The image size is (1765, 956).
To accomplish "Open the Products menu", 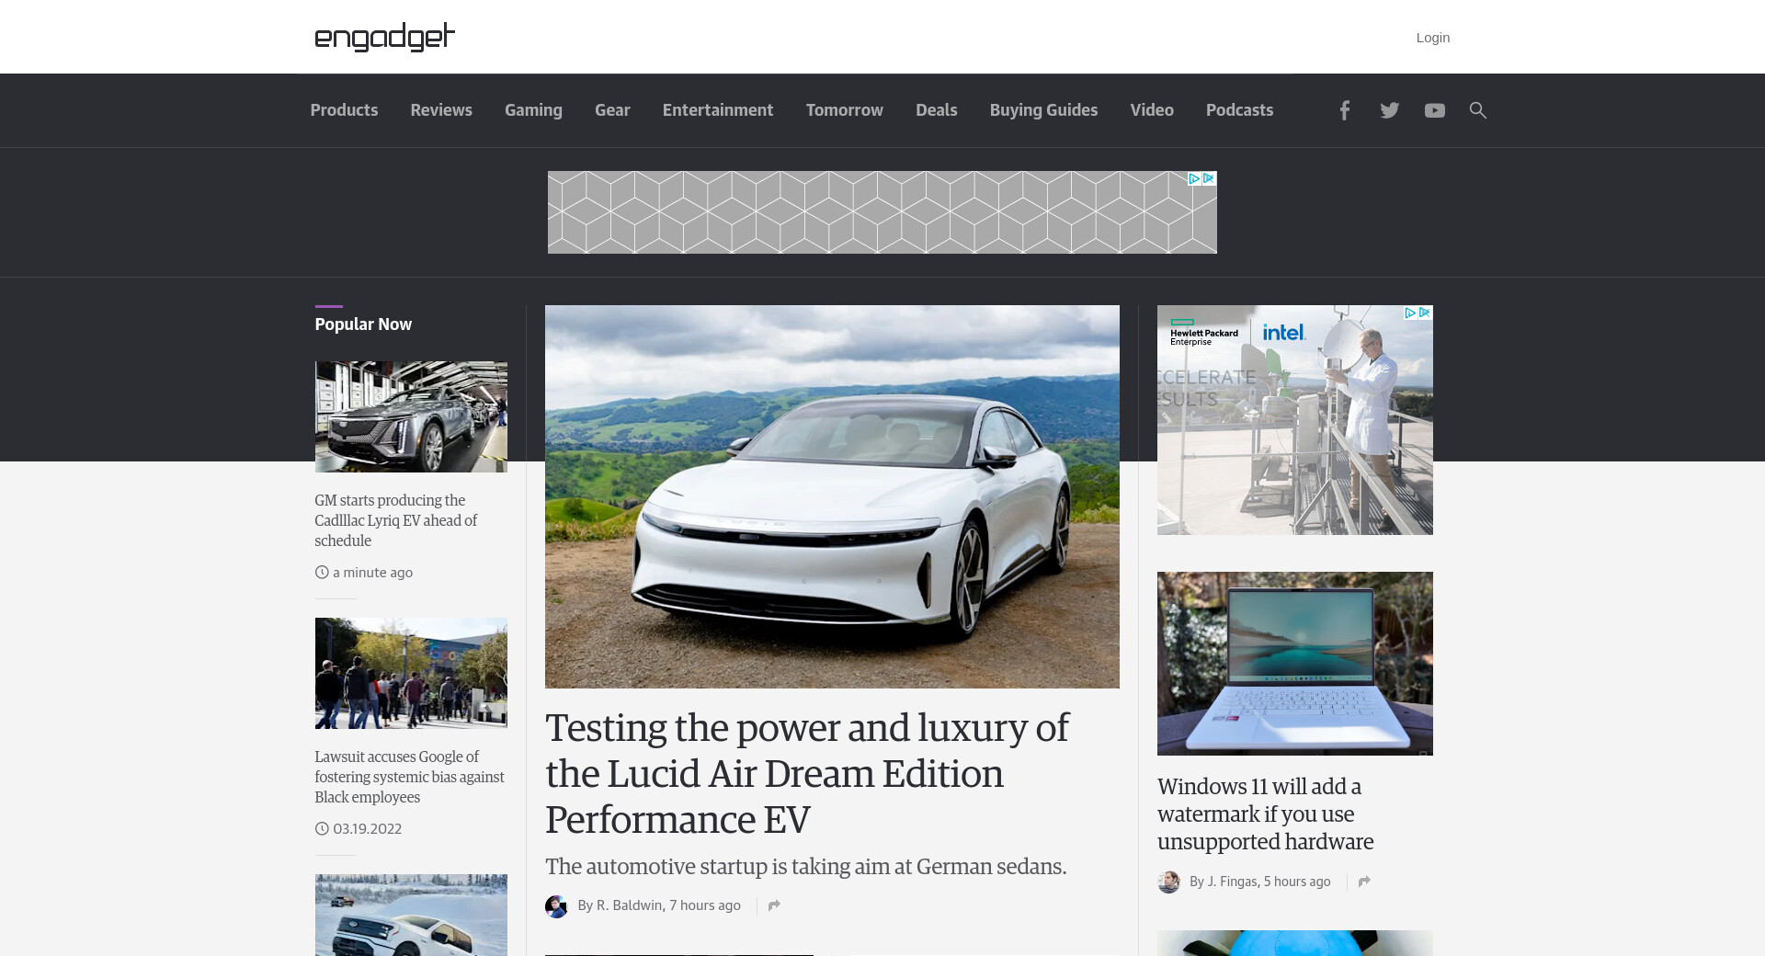I will coord(344,110).
